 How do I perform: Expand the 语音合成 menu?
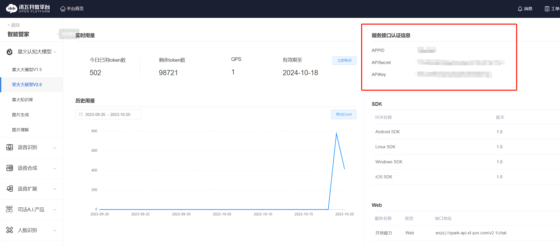[x=55, y=168]
